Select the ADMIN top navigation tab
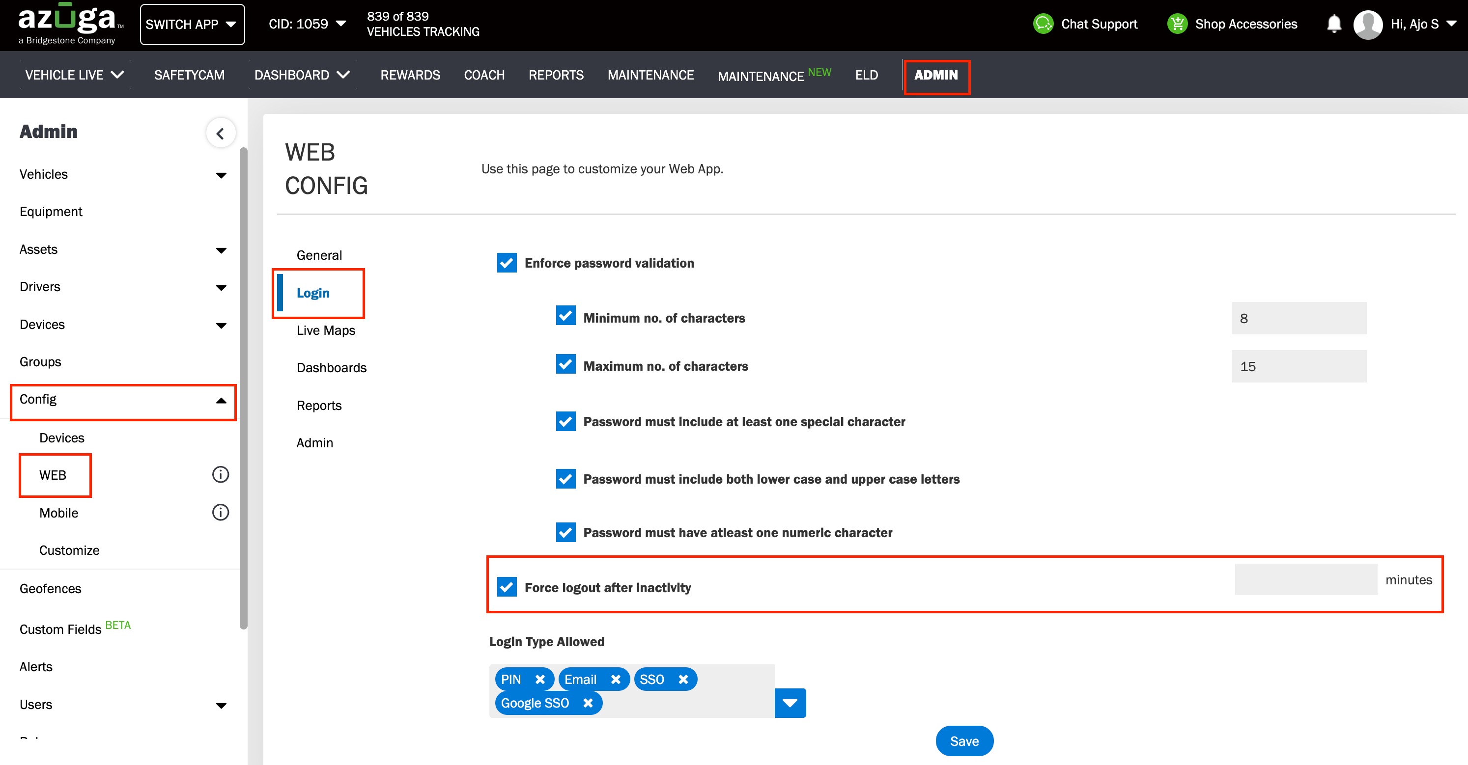Screen dimensions: 1468x765 (936, 76)
